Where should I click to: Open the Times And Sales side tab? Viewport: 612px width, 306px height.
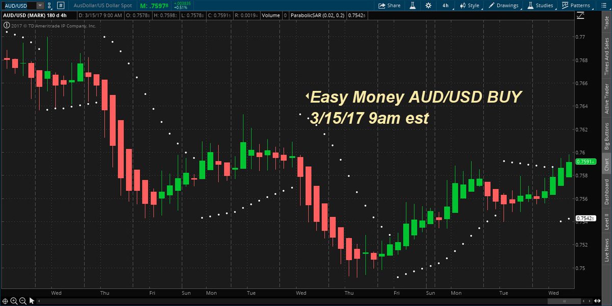pos(606,57)
